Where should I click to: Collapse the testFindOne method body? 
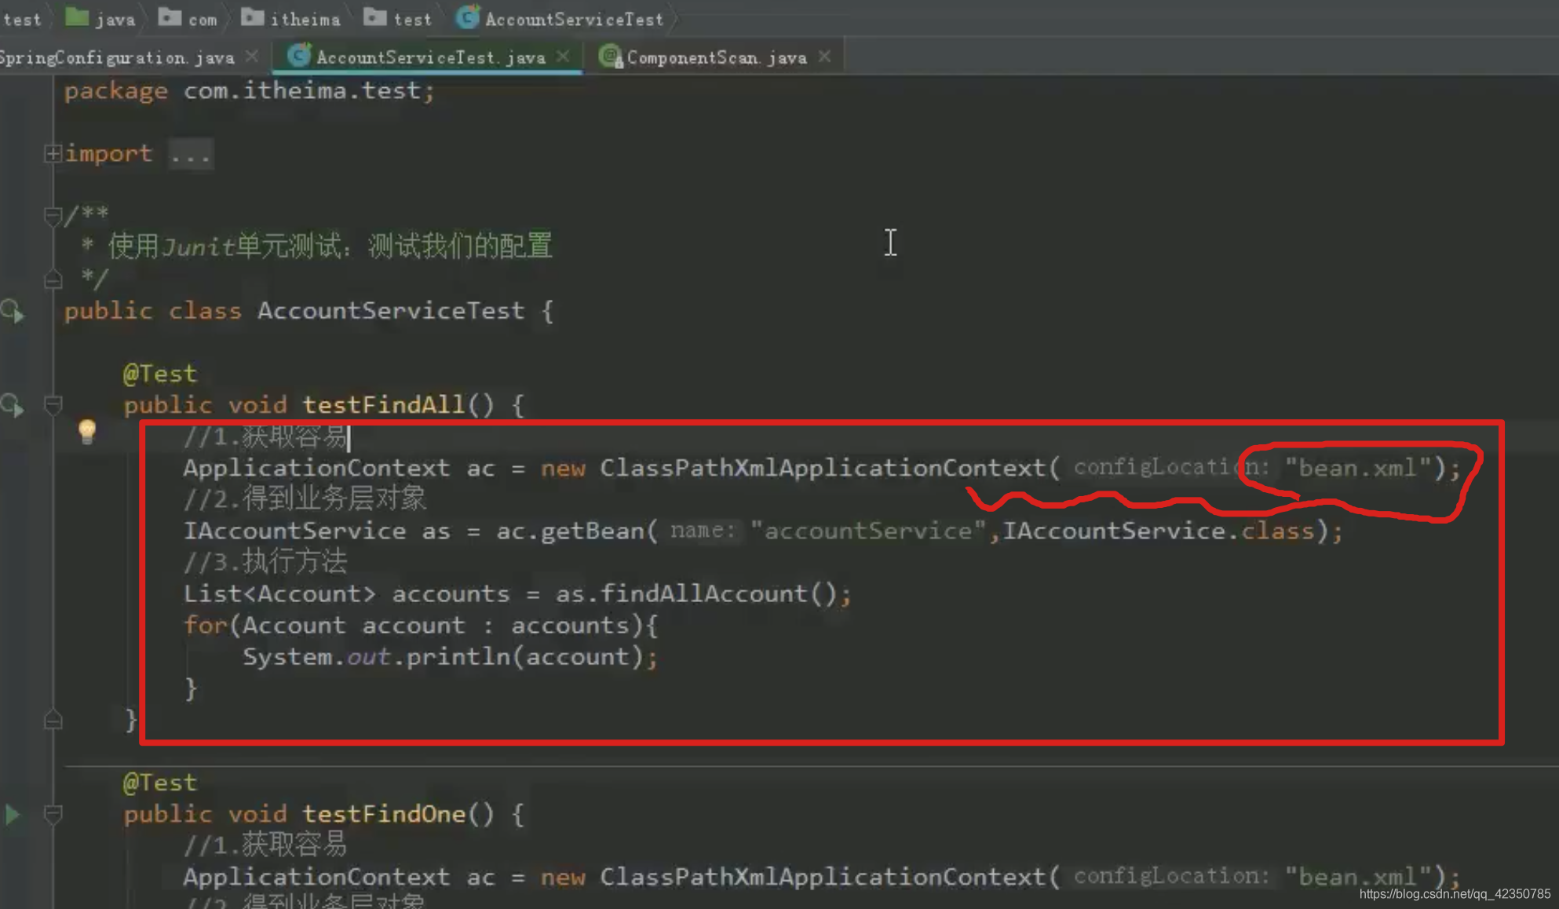coord(53,814)
